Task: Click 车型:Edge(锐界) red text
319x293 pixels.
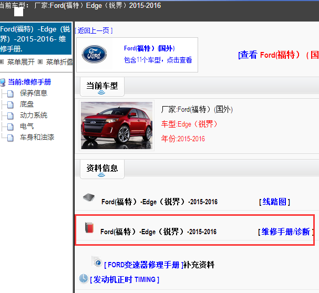Action: (189, 124)
